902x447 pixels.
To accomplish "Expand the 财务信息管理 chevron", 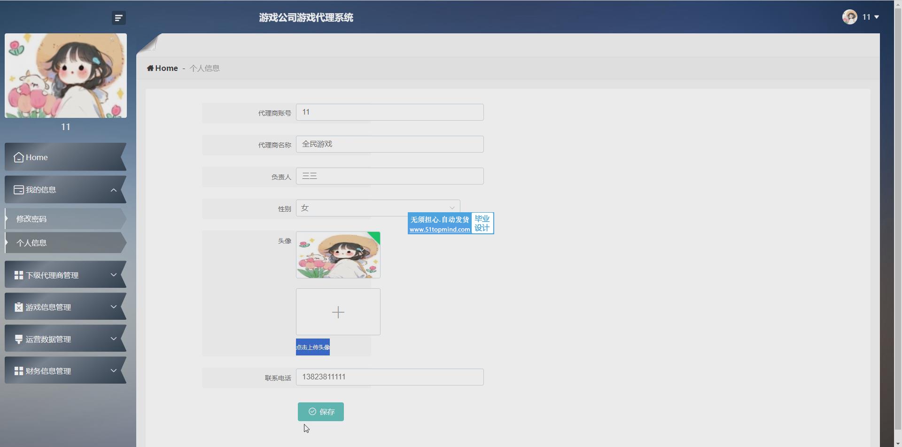I will pos(113,370).
